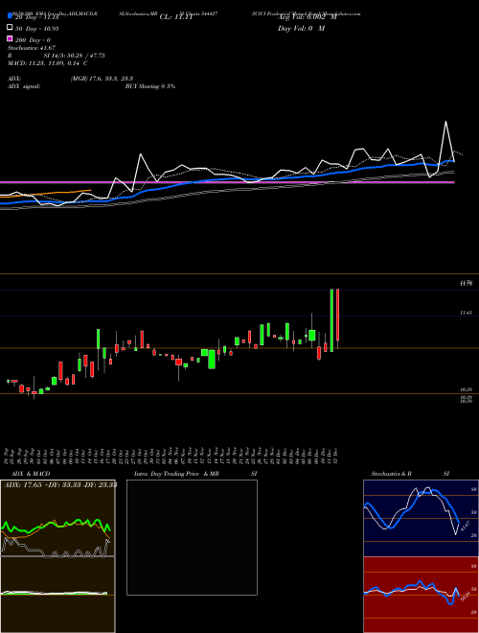Click the 'Intra Day Trading Price & MR' title
Viewport: 479px width, 633px height.
tap(176, 474)
